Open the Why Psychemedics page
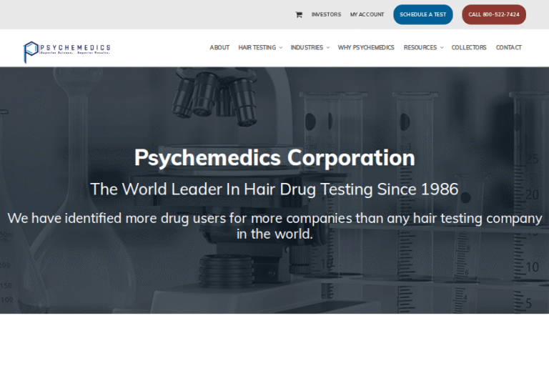The width and height of the screenshot is (549, 366). (x=366, y=48)
